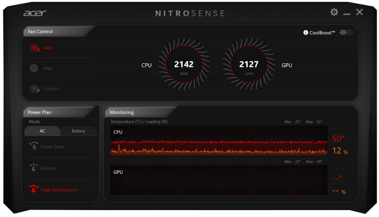Choose the Auto fan control label

click(x=49, y=48)
